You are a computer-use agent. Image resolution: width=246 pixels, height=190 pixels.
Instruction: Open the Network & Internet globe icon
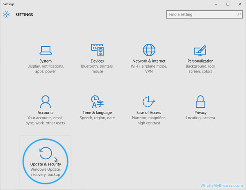tap(149, 50)
